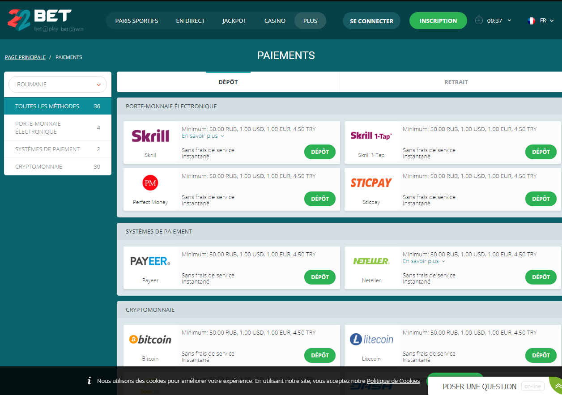Open the Jackpot menu item
The height and width of the screenshot is (395, 562).
click(x=234, y=21)
